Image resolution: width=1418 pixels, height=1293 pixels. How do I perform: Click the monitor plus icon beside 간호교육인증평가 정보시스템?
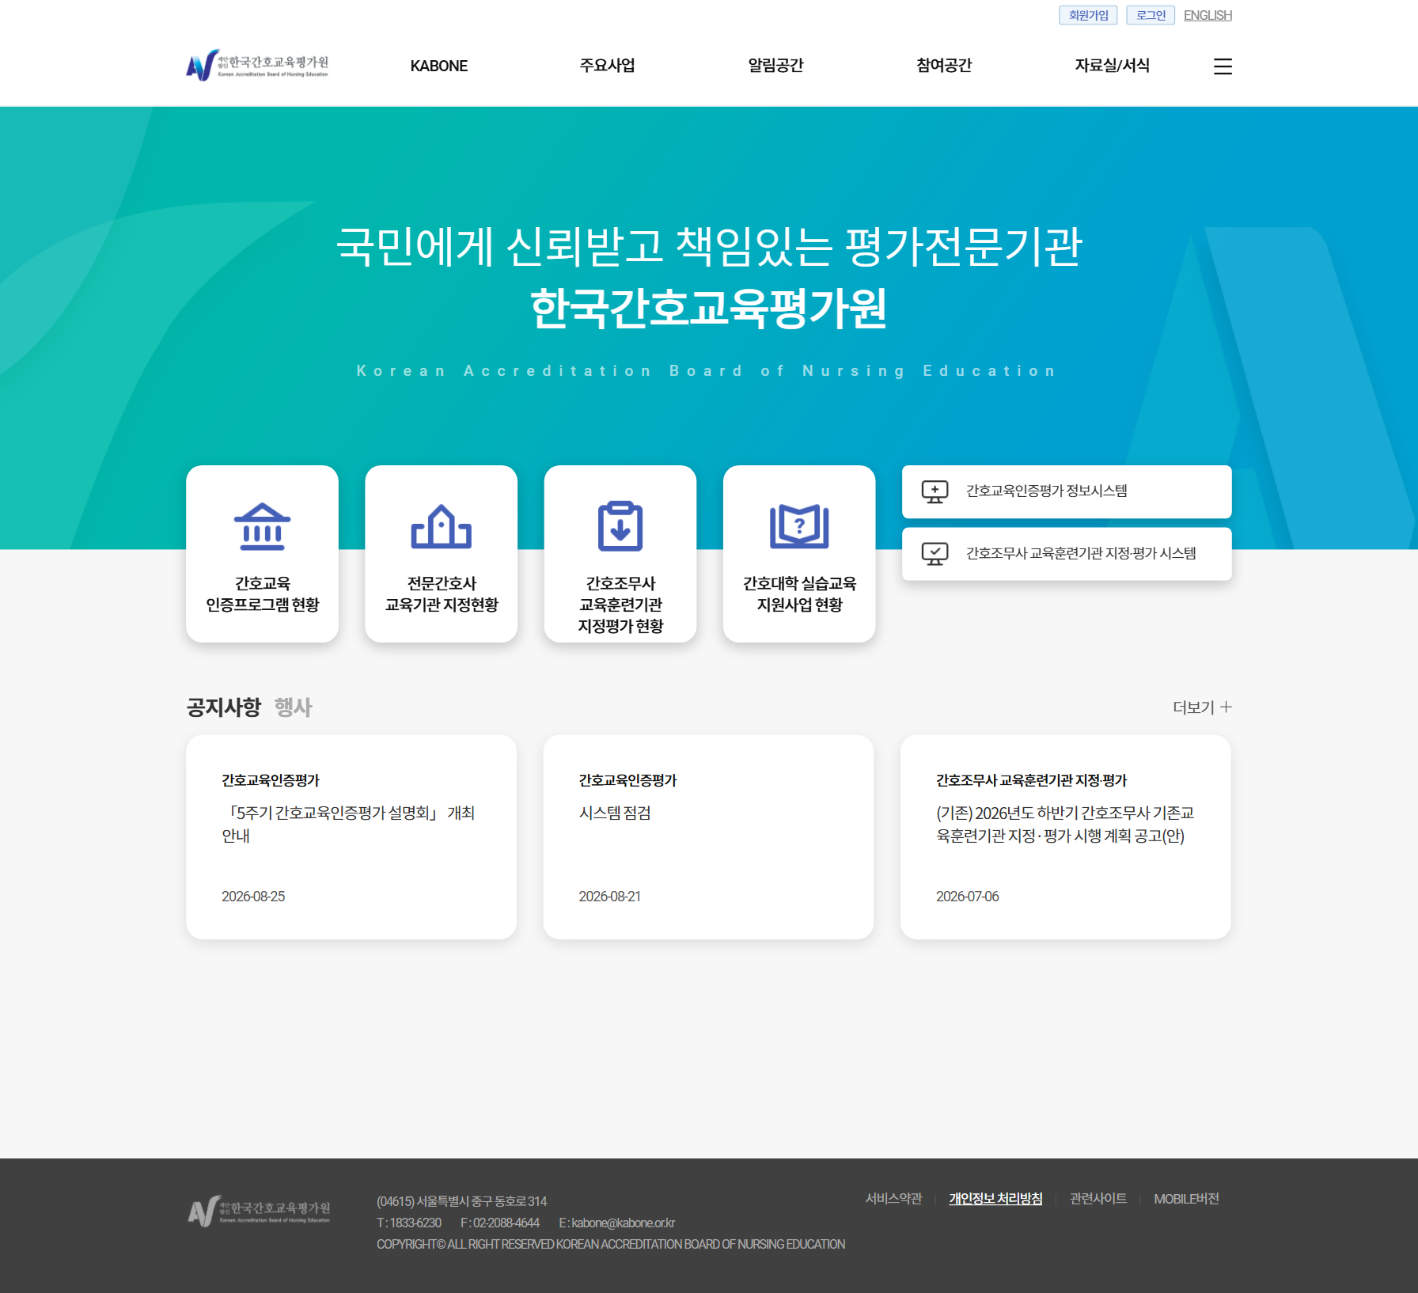coord(935,491)
